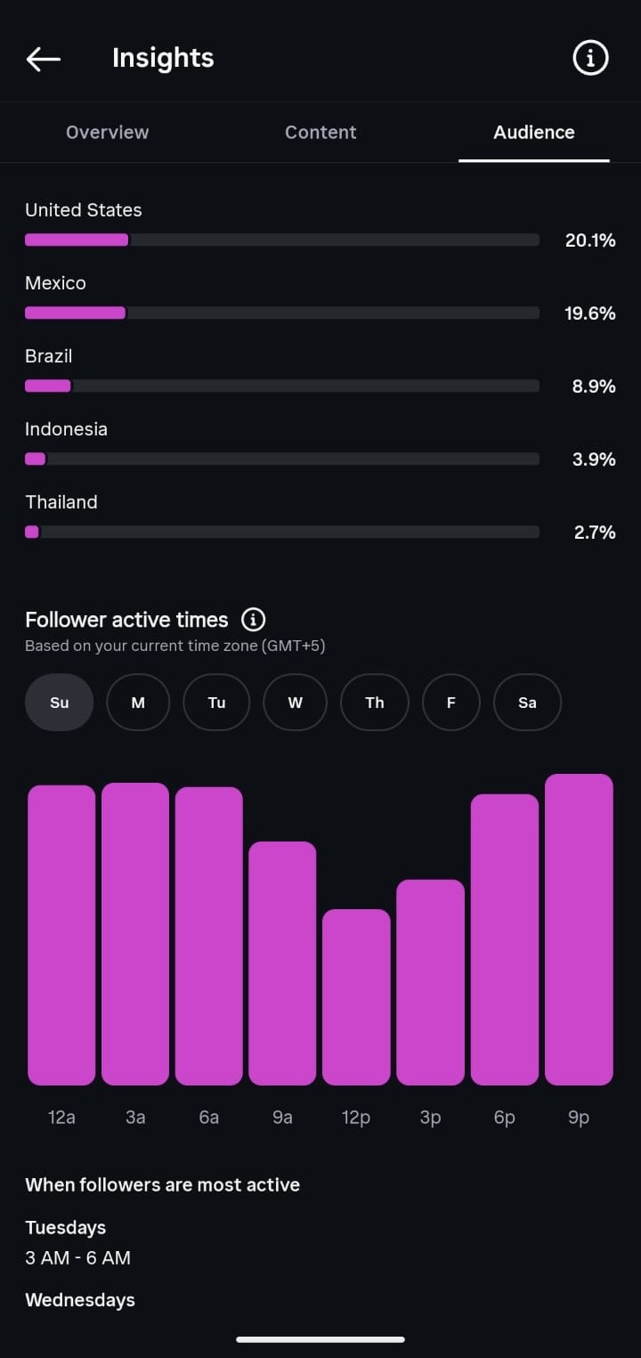The height and width of the screenshot is (1358, 641).
Task: Choose the Th day pill
Action: click(375, 703)
